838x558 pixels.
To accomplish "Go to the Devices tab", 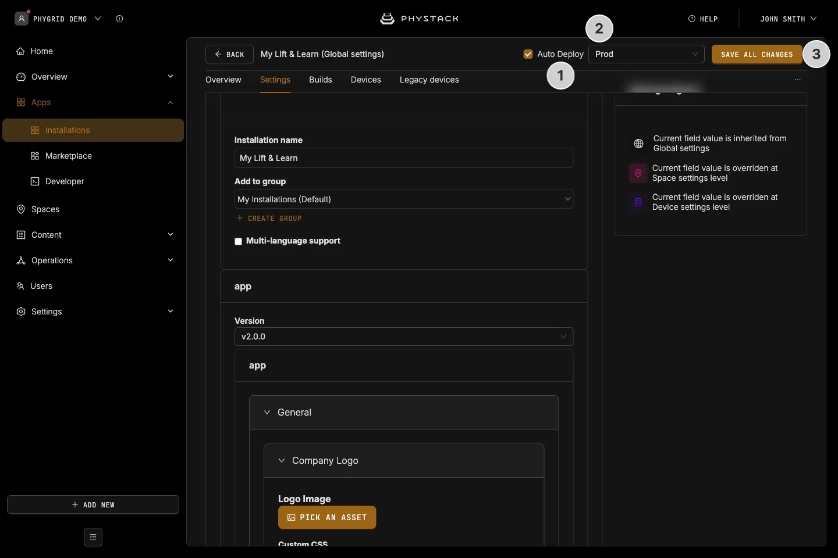I will (366, 80).
